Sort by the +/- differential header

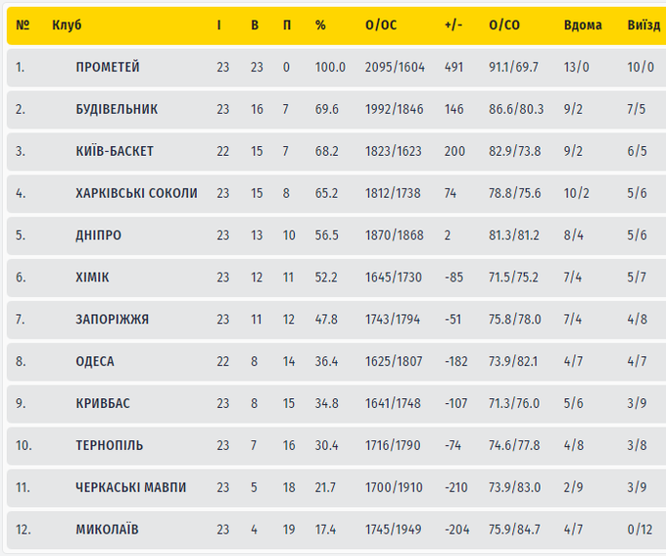point(452,25)
